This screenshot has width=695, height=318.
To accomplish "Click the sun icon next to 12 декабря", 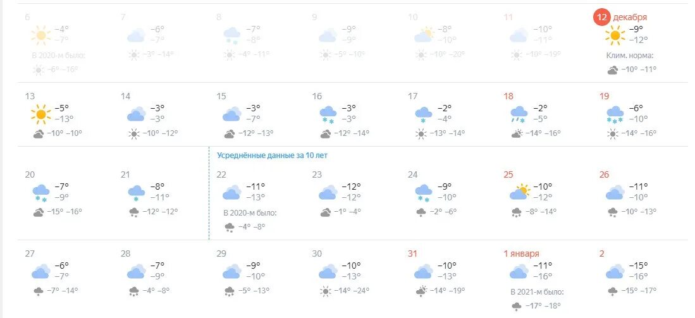I will (615, 35).
